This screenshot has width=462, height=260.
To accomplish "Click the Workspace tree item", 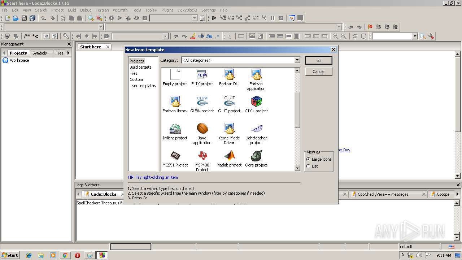I will pyautogui.click(x=19, y=60).
